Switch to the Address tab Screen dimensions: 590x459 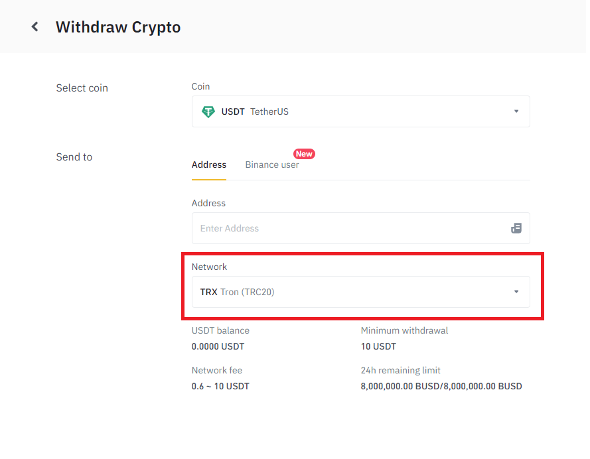click(x=209, y=165)
